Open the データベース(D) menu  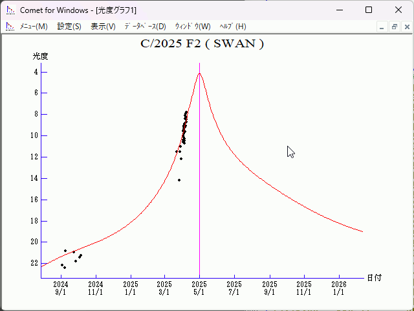[145, 27]
